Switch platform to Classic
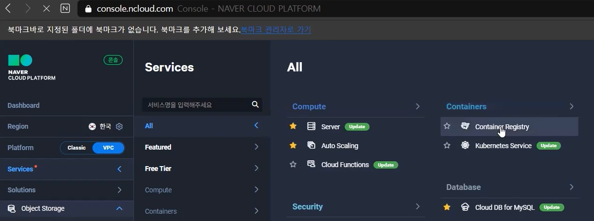Screen dimensions: 594x221 point(76,148)
